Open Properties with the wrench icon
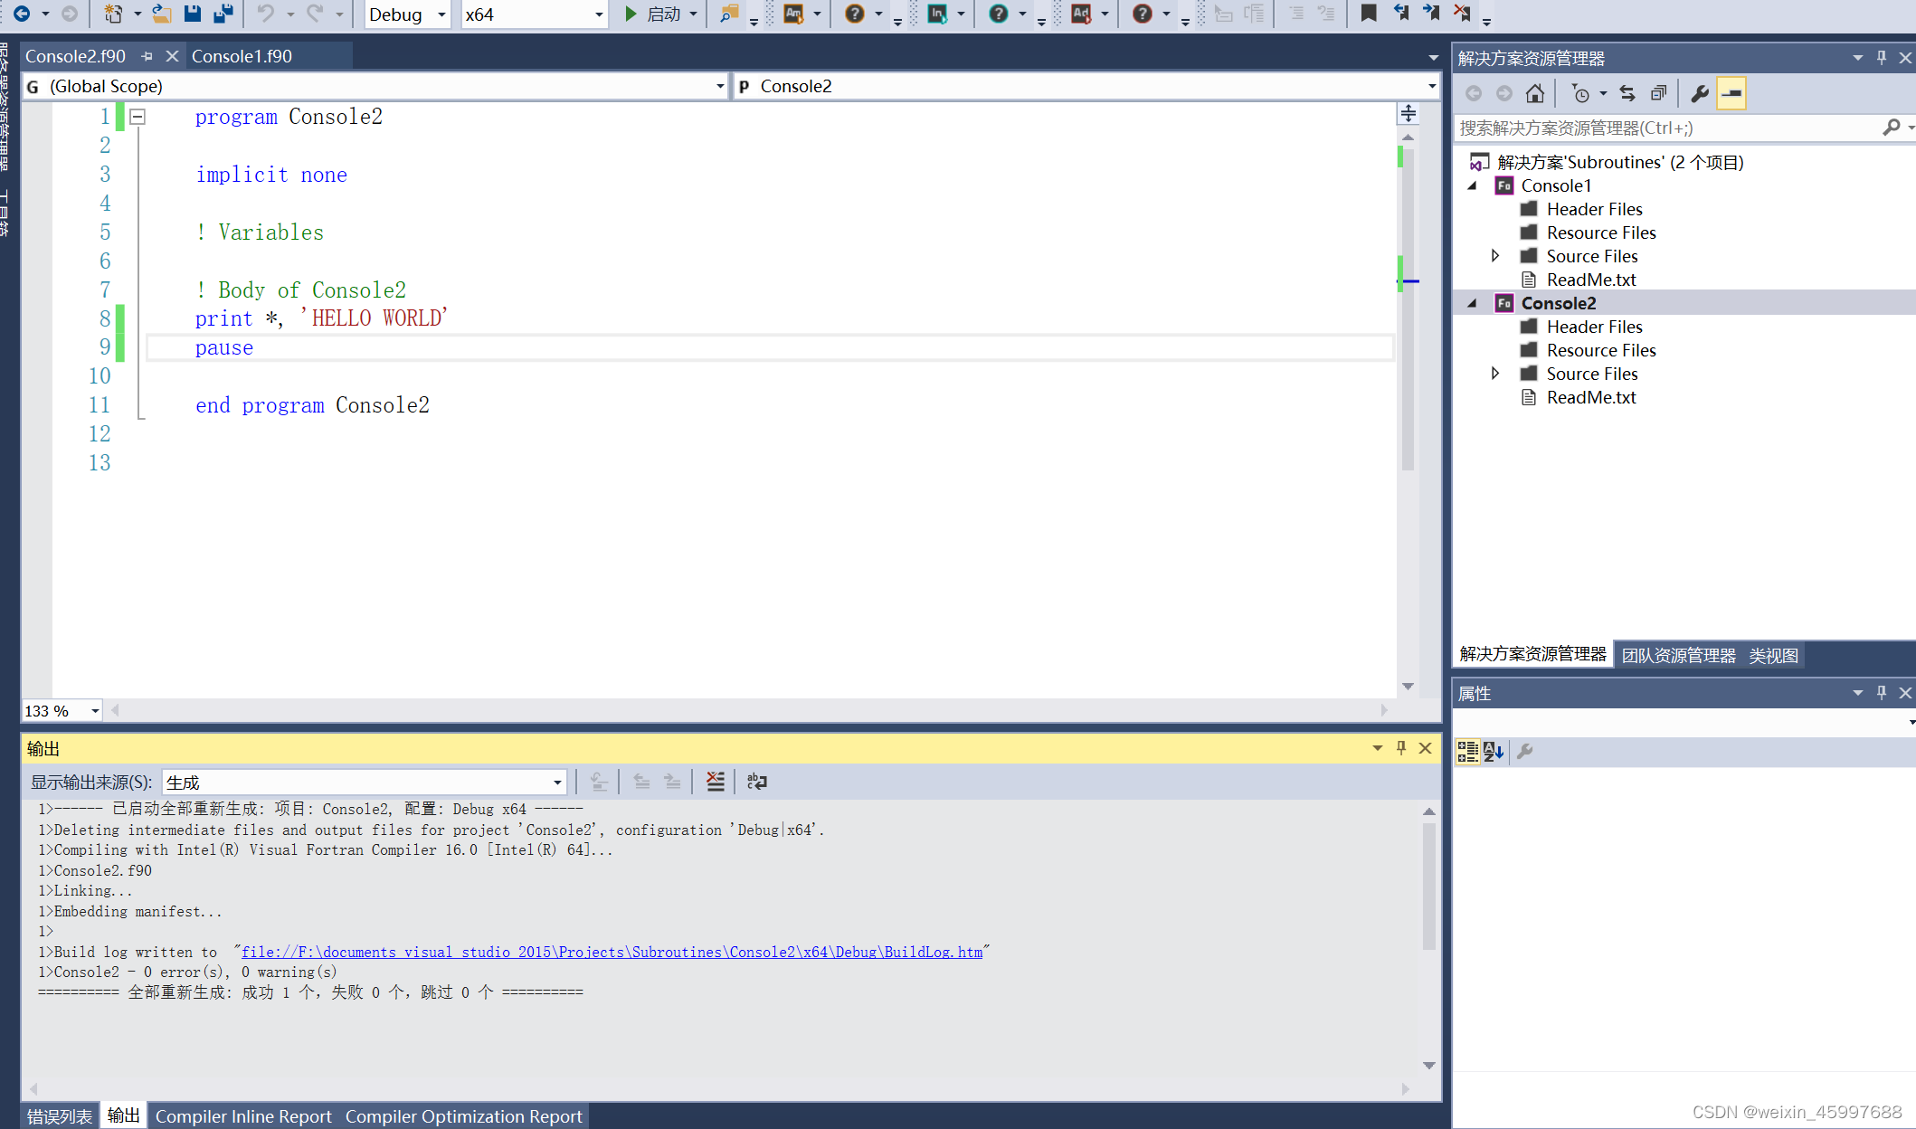The height and width of the screenshot is (1129, 1916). click(1699, 93)
